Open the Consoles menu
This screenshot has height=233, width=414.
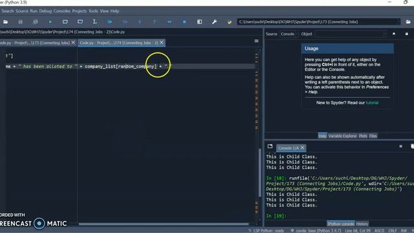[62, 11]
